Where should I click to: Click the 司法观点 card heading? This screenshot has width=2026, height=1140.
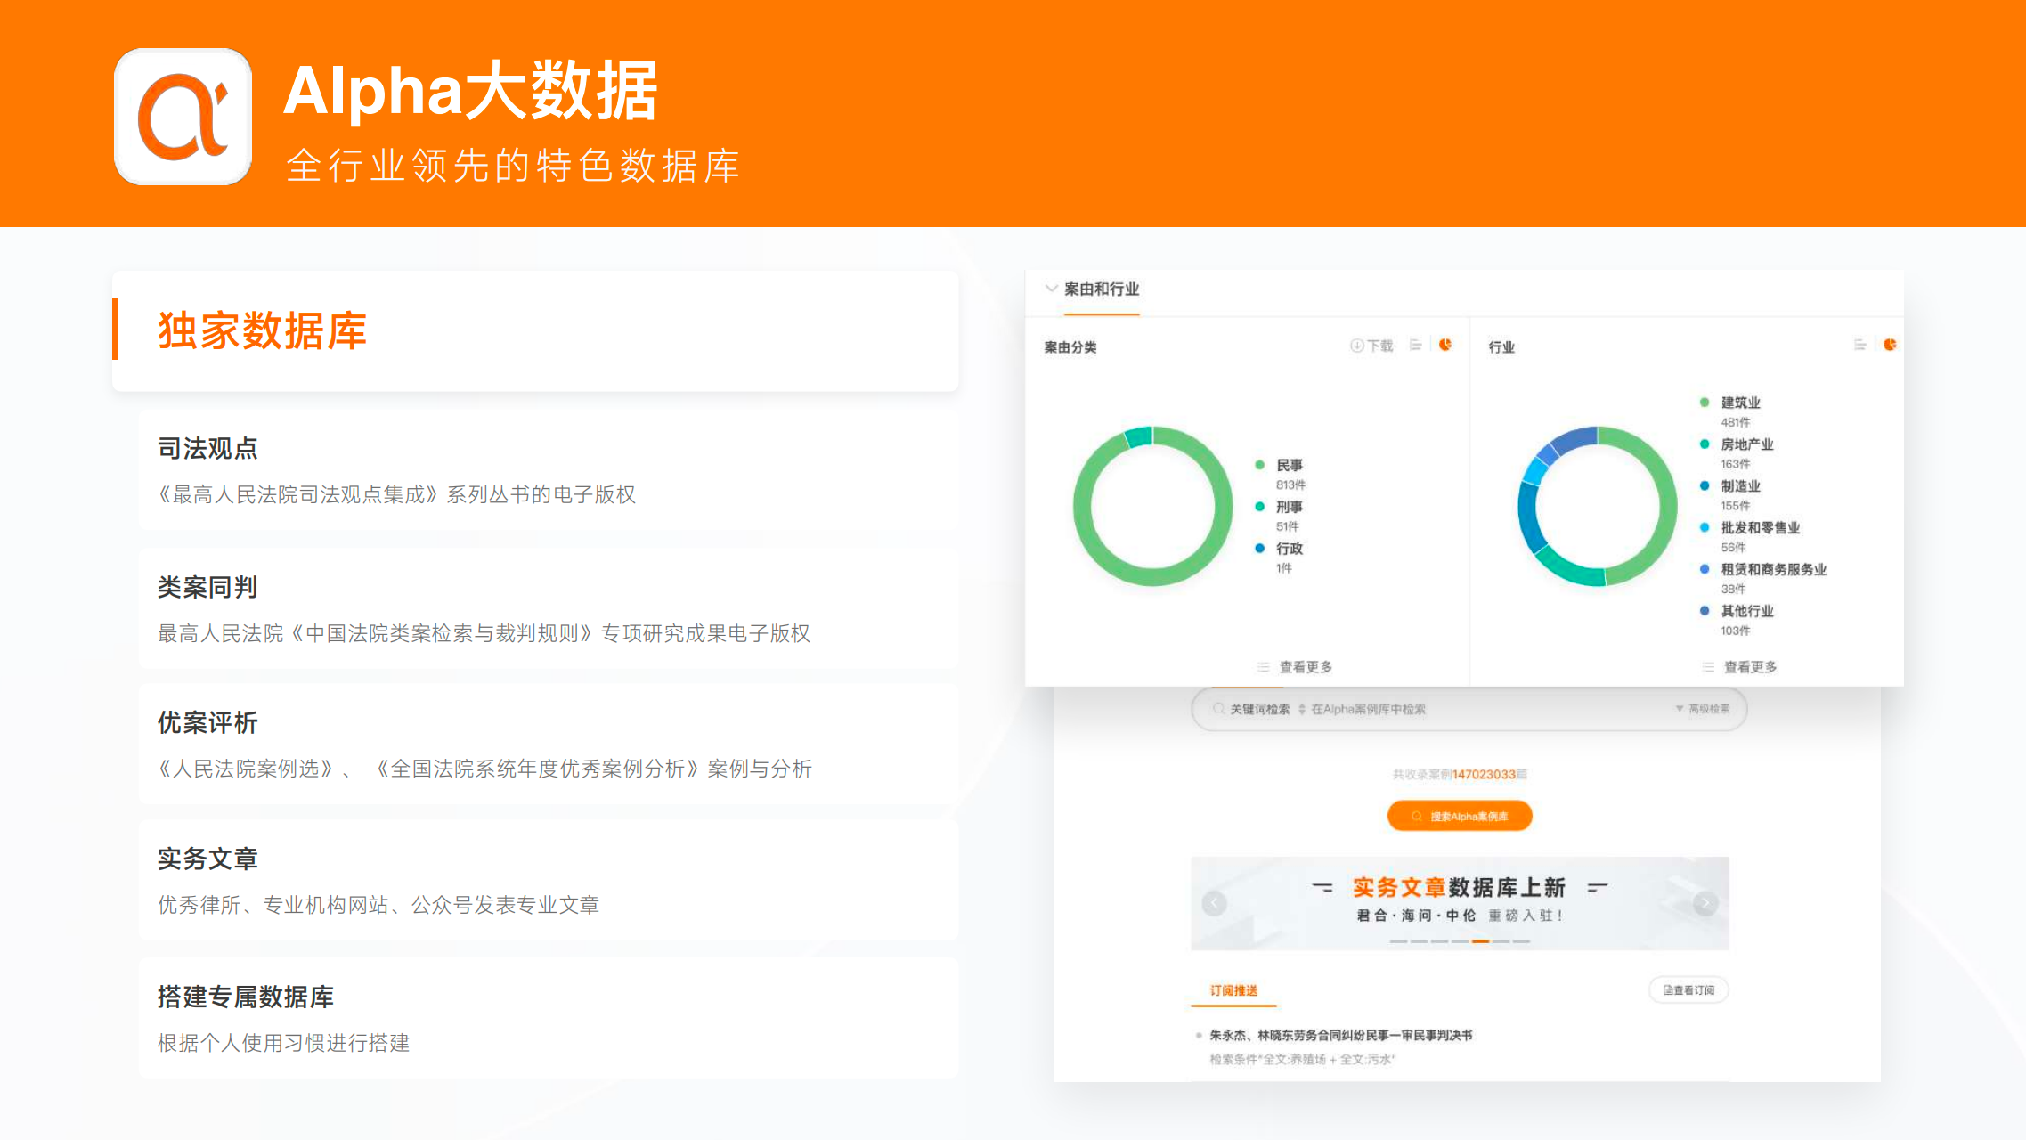point(207,448)
